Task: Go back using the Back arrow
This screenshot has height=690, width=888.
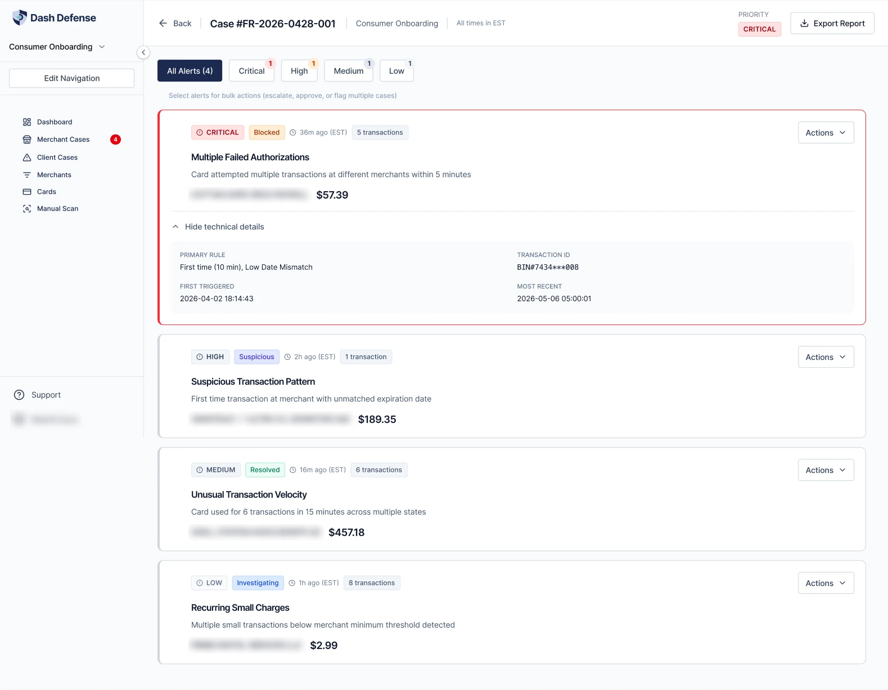Action: click(175, 23)
